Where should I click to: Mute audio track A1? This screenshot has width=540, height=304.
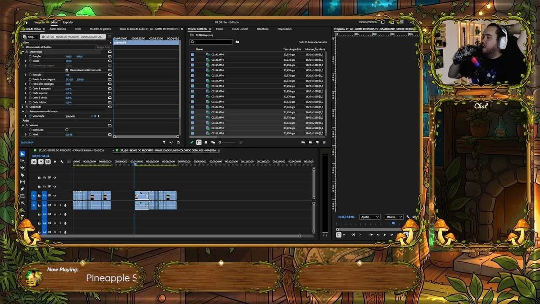click(x=55, y=205)
